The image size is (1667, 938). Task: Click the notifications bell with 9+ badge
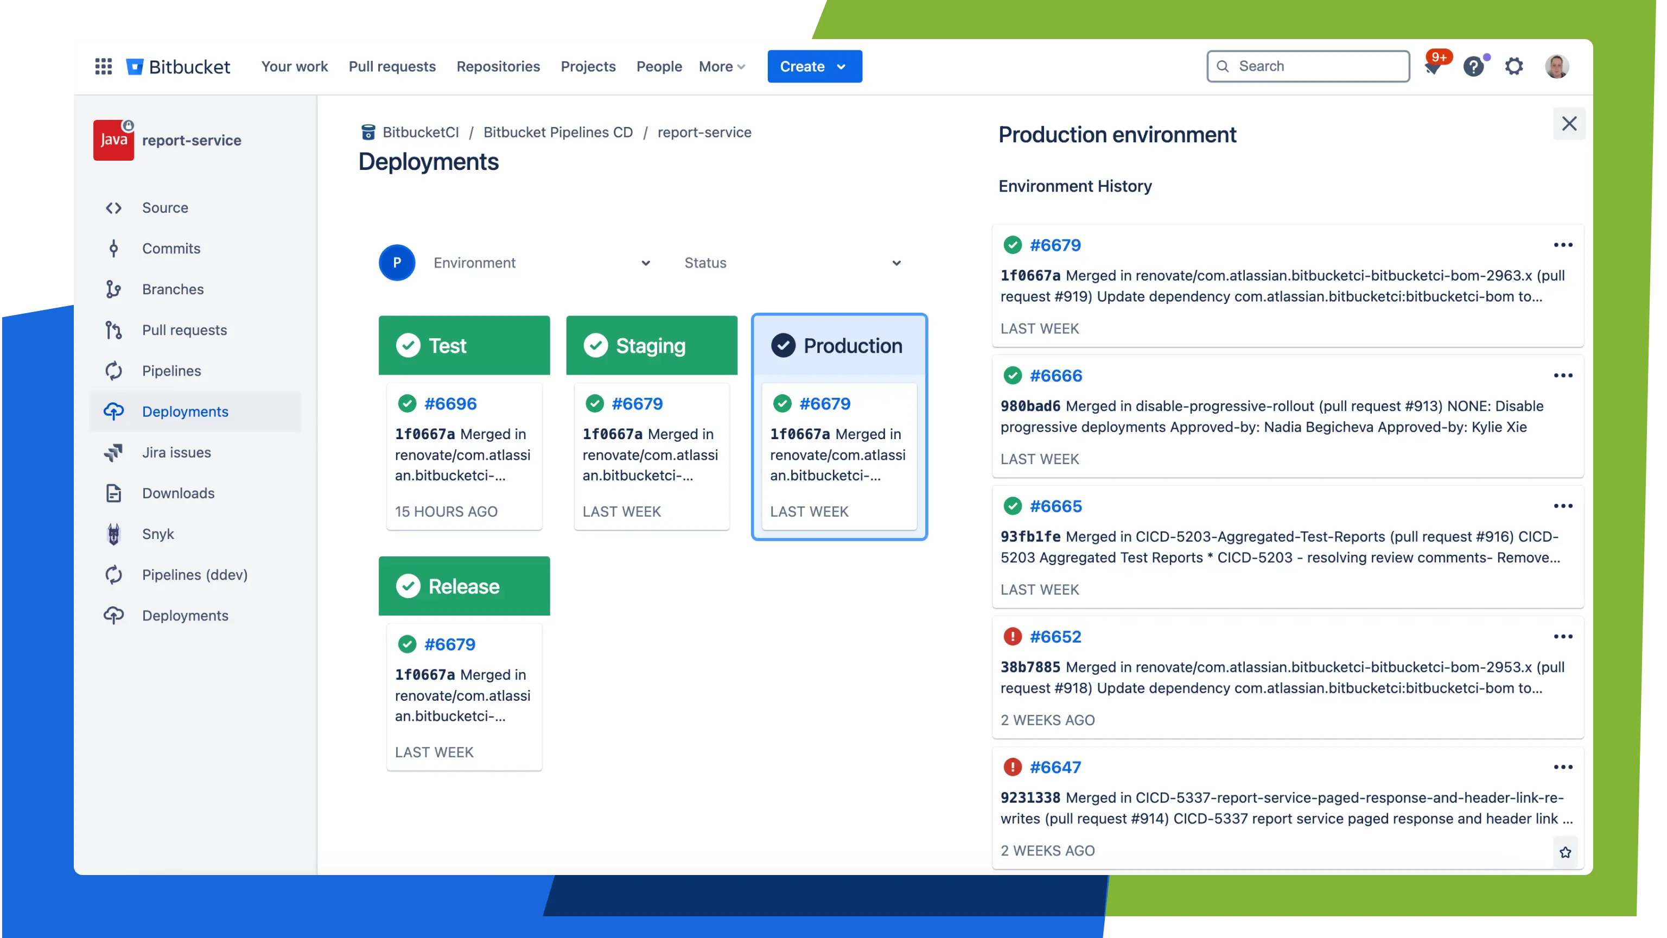point(1433,67)
